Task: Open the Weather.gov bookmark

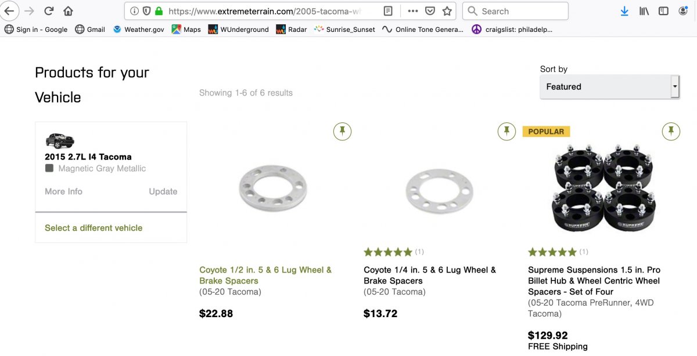Action: tap(139, 30)
